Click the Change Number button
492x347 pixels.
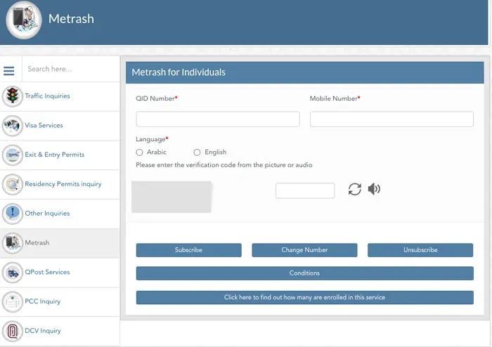(x=304, y=250)
